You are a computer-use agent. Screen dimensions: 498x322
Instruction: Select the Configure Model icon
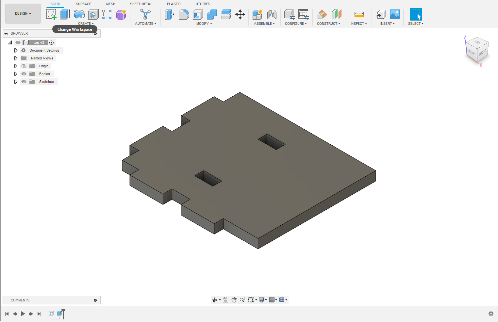point(289,14)
